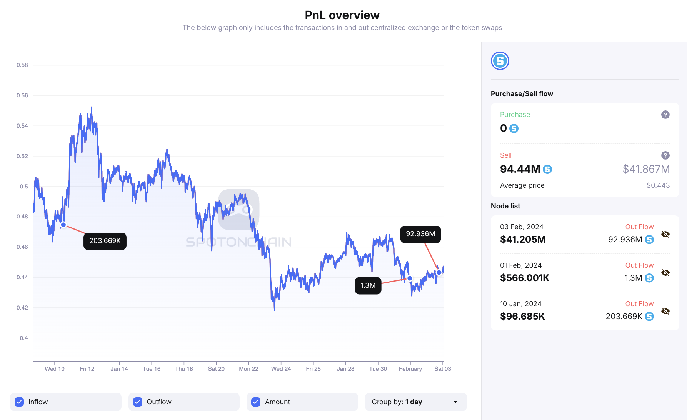Select the $566.001K node entry
687x420 pixels.
click(525, 278)
